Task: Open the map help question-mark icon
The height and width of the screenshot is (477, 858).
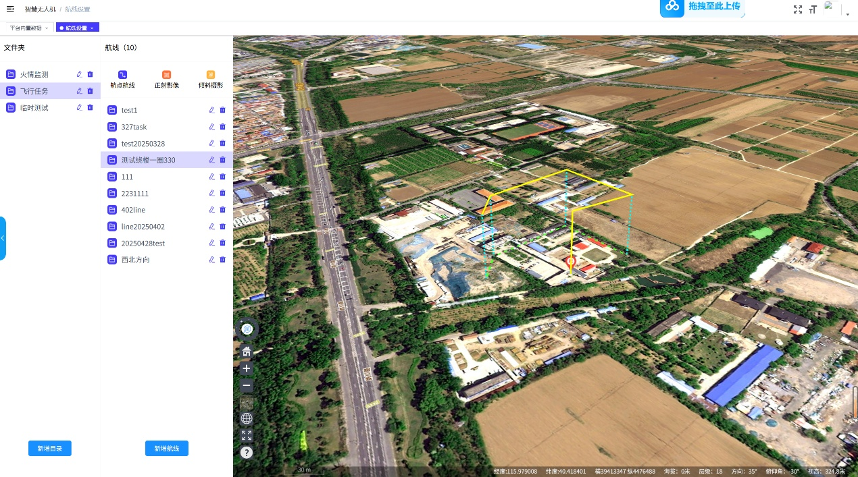Action: click(247, 453)
